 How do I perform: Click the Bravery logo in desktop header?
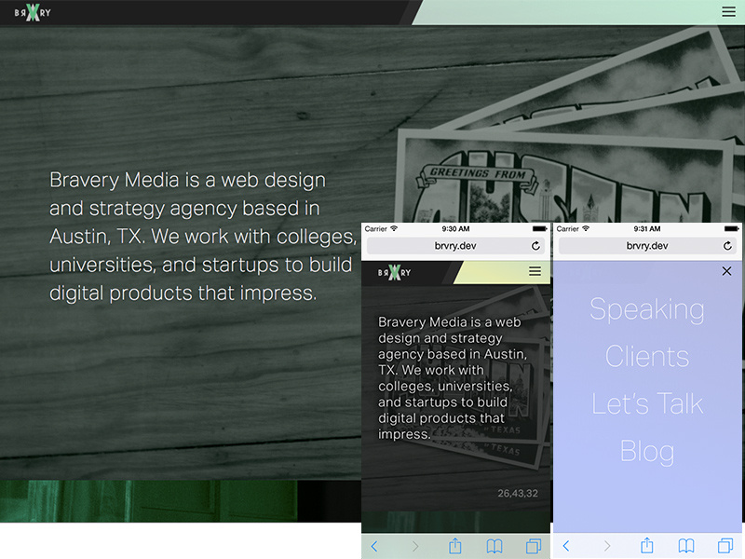click(33, 13)
